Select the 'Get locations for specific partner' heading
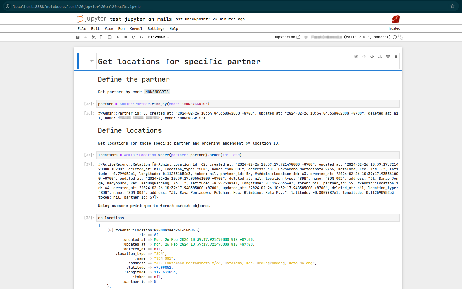The width and height of the screenshot is (462, 289). (179, 62)
